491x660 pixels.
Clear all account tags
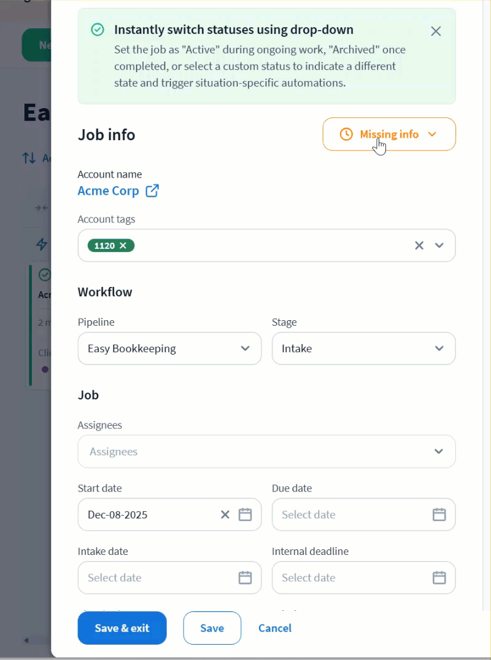pyautogui.click(x=419, y=246)
